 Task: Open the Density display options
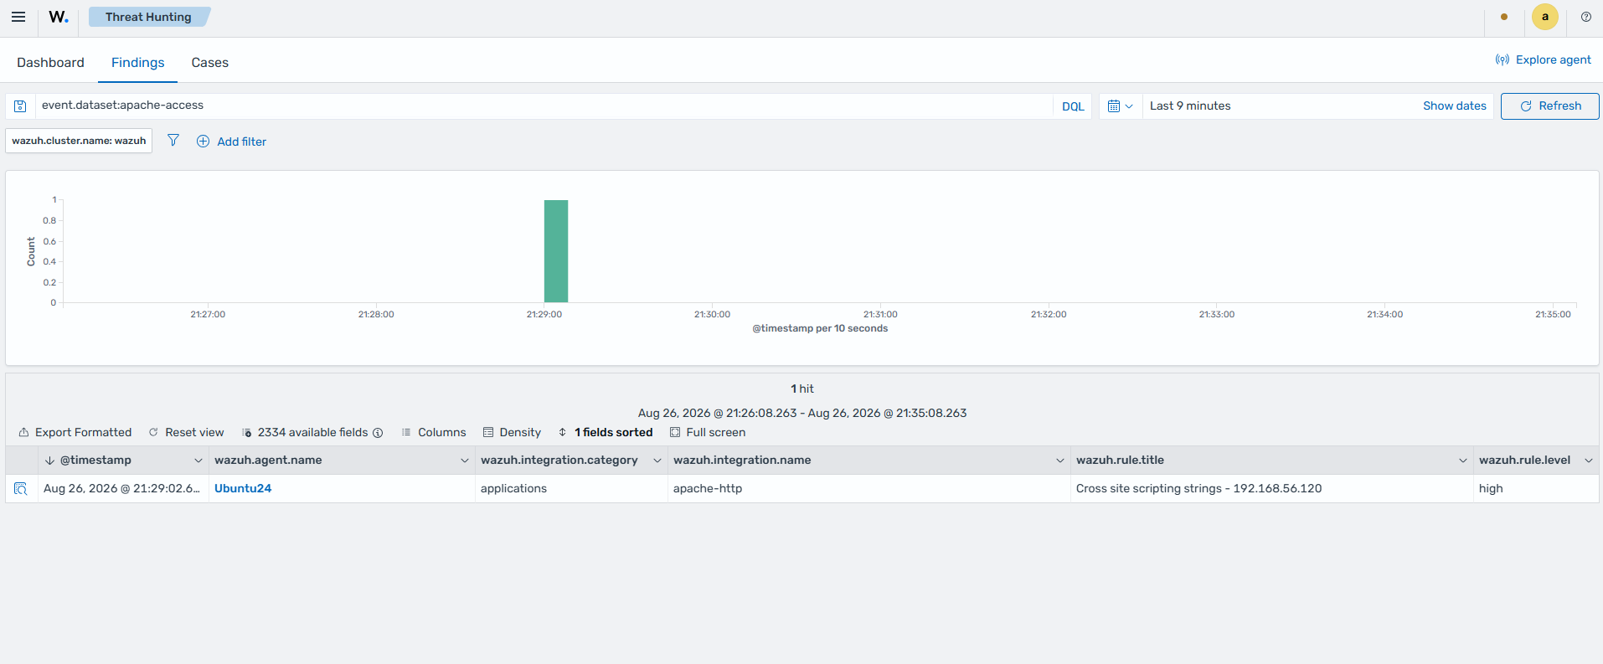512,433
